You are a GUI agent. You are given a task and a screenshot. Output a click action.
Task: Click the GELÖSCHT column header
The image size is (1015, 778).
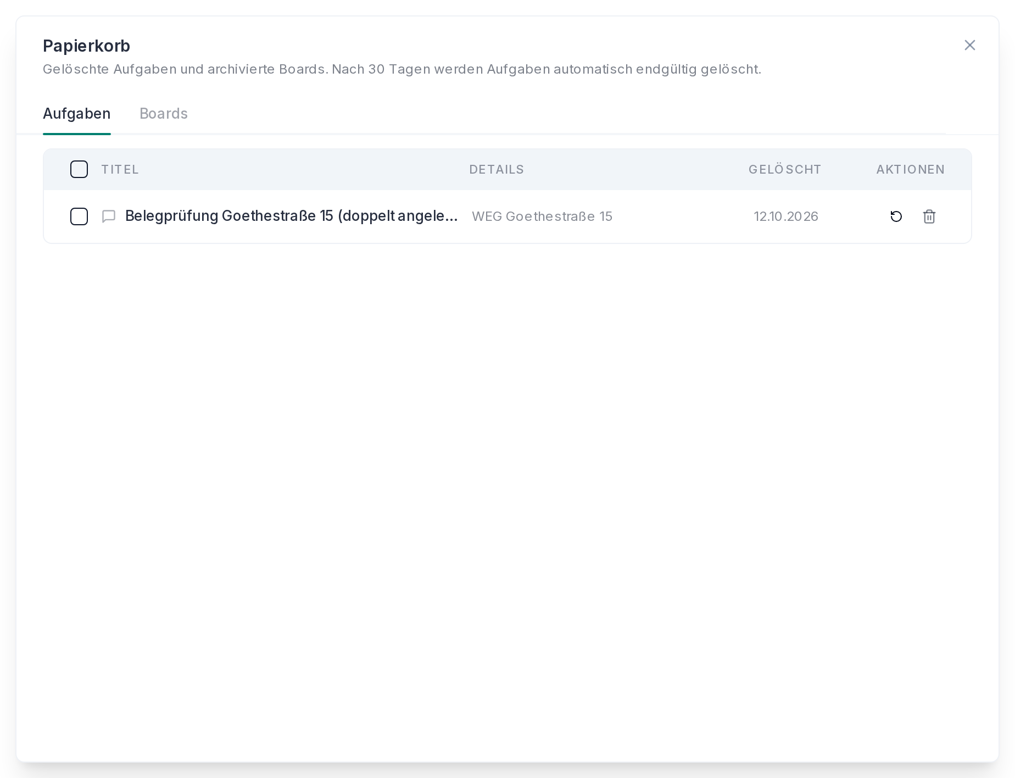coord(785,169)
